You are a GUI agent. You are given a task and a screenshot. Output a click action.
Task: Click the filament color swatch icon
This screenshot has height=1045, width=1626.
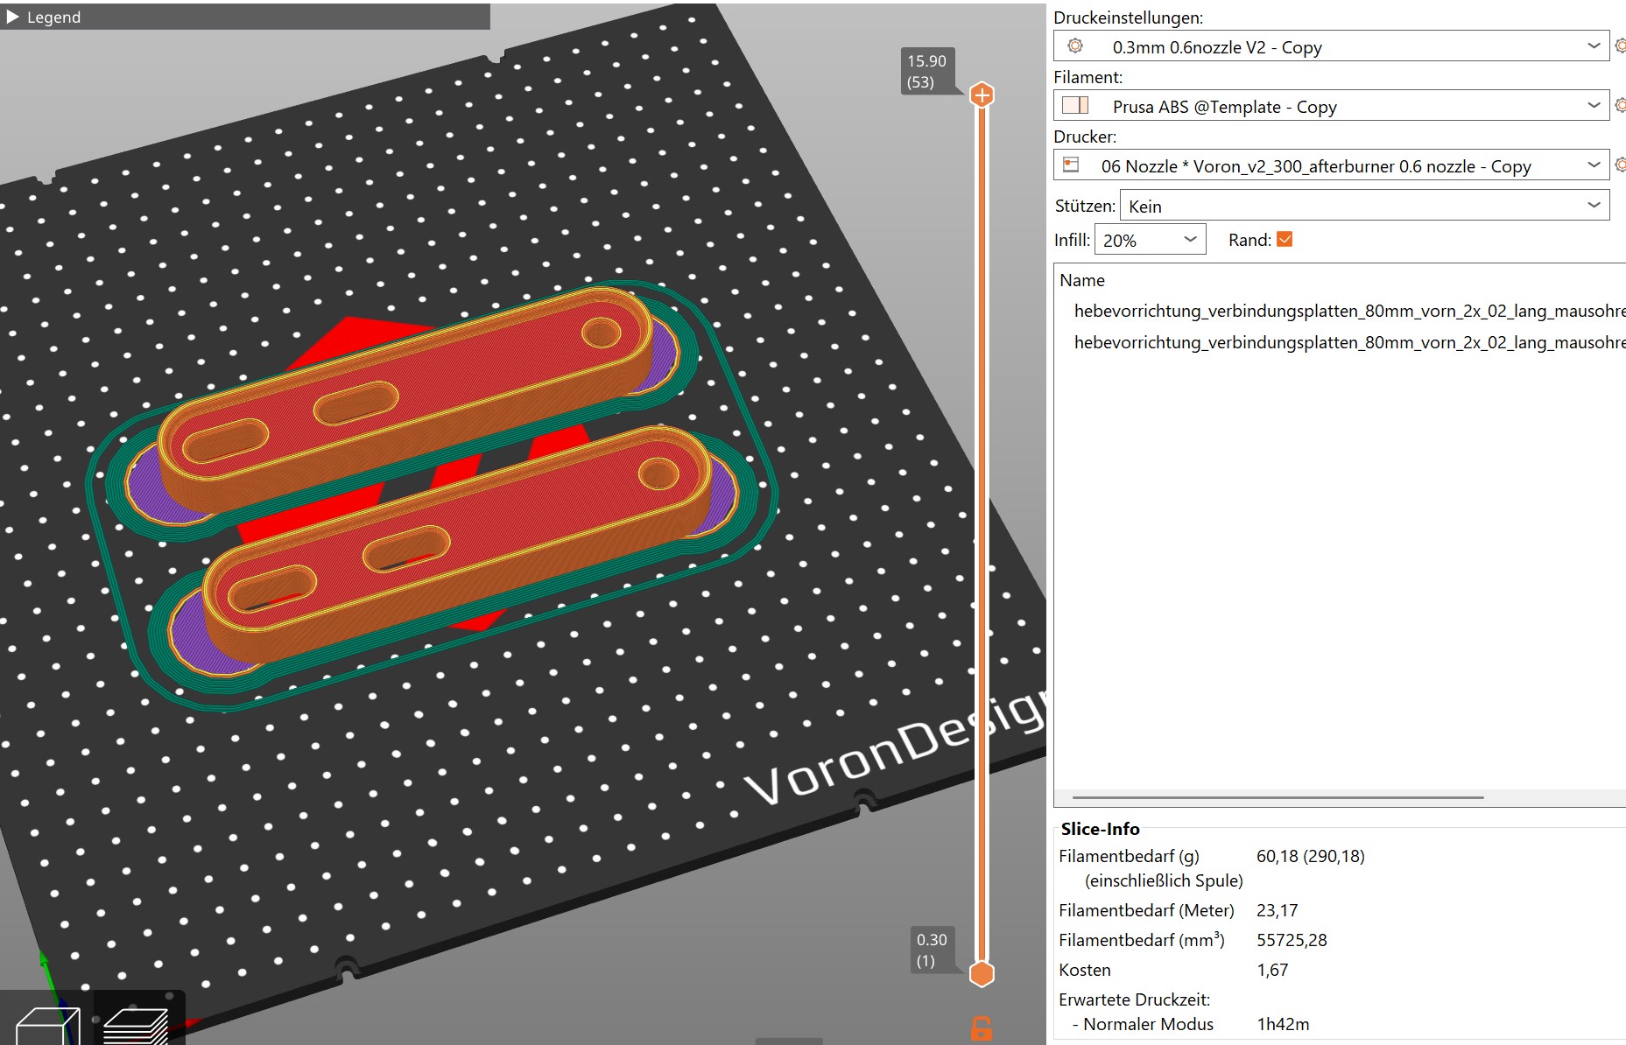pos(1074,106)
